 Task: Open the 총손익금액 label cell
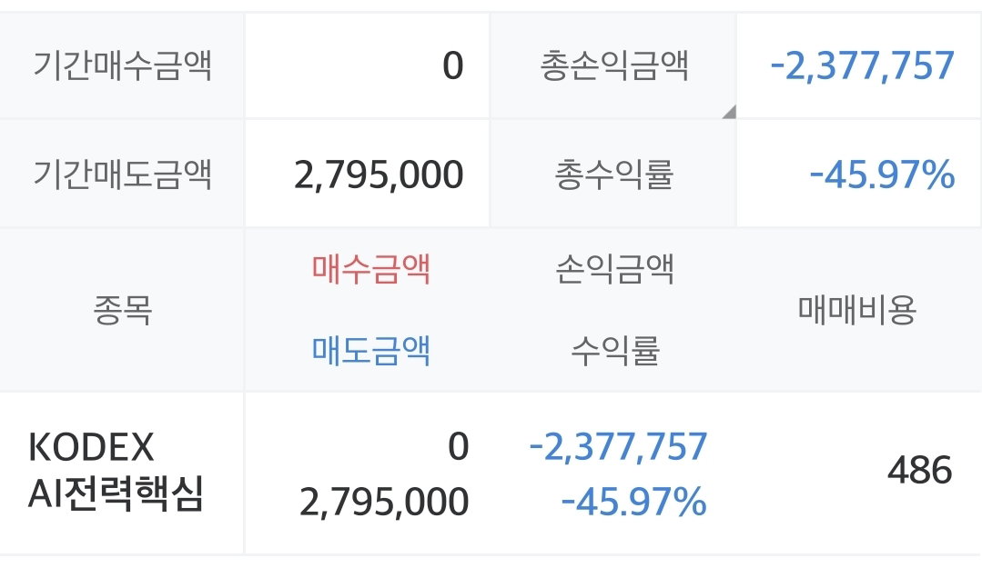(613, 65)
